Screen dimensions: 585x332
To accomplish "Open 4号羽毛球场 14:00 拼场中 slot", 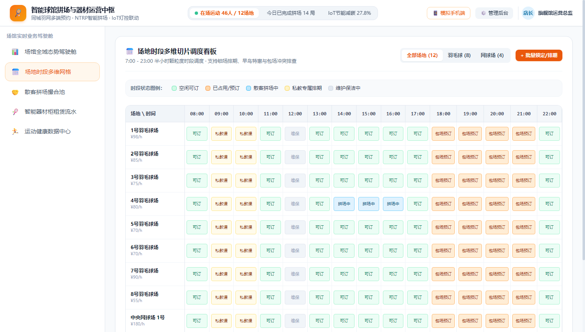I will click(344, 204).
